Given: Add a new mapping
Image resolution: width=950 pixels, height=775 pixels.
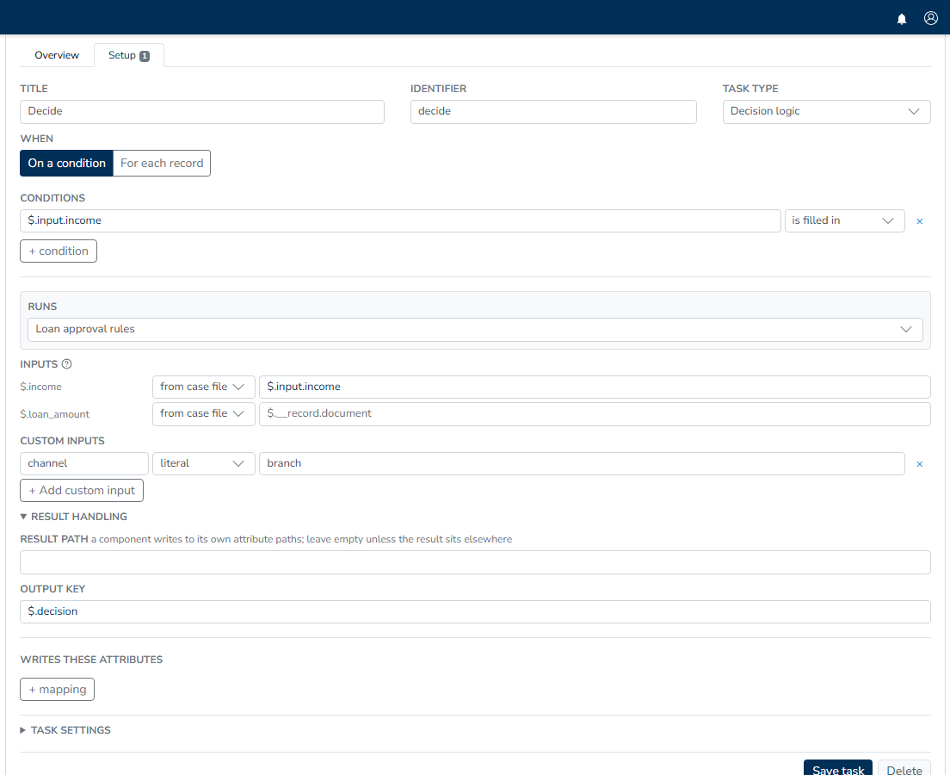Looking at the screenshot, I should pyautogui.click(x=57, y=690).
